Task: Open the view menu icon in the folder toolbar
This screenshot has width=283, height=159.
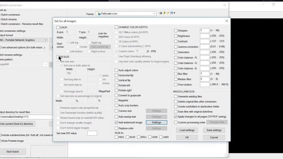Action: [x=172, y=13]
